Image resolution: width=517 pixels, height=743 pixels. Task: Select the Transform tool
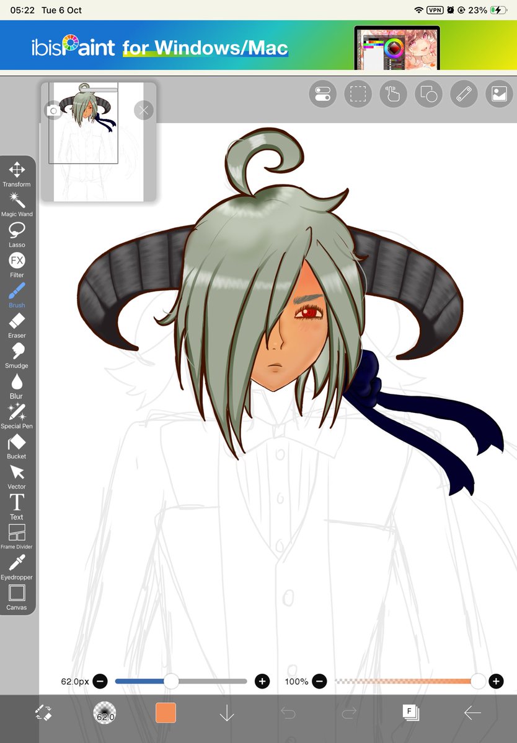click(17, 174)
